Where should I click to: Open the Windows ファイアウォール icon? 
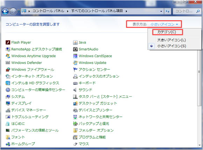coord(8,69)
